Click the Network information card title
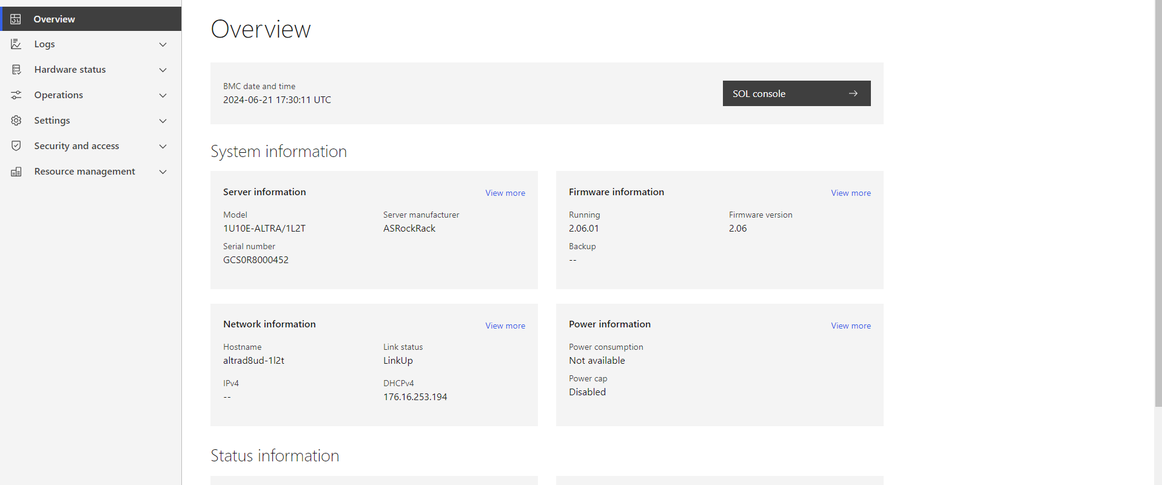This screenshot has width=1162, height=485. tap(269, 324)
